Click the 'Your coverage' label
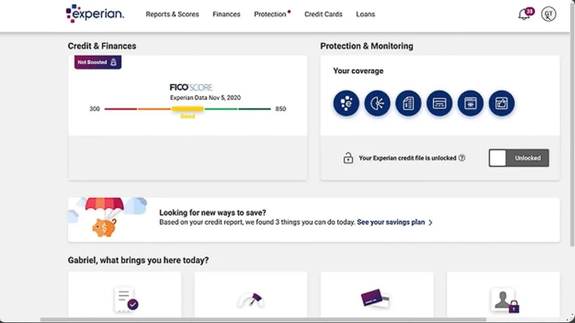Image resolution: width=575 pixels, height=323 pixels. 358,71
